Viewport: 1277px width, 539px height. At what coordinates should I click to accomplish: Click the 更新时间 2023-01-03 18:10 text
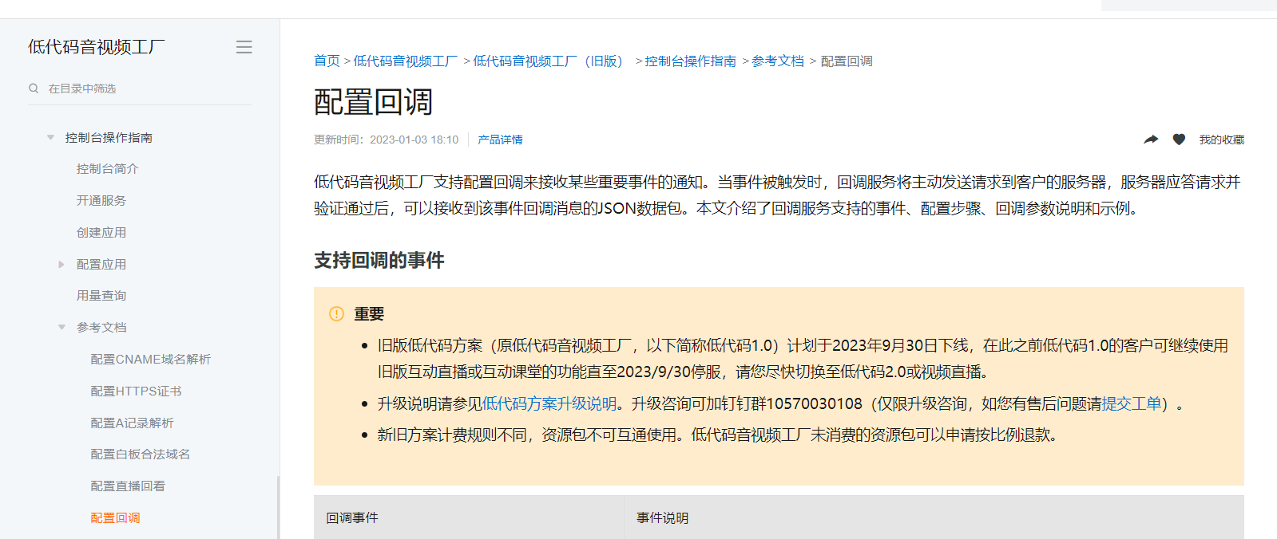(x=387, y=140)
